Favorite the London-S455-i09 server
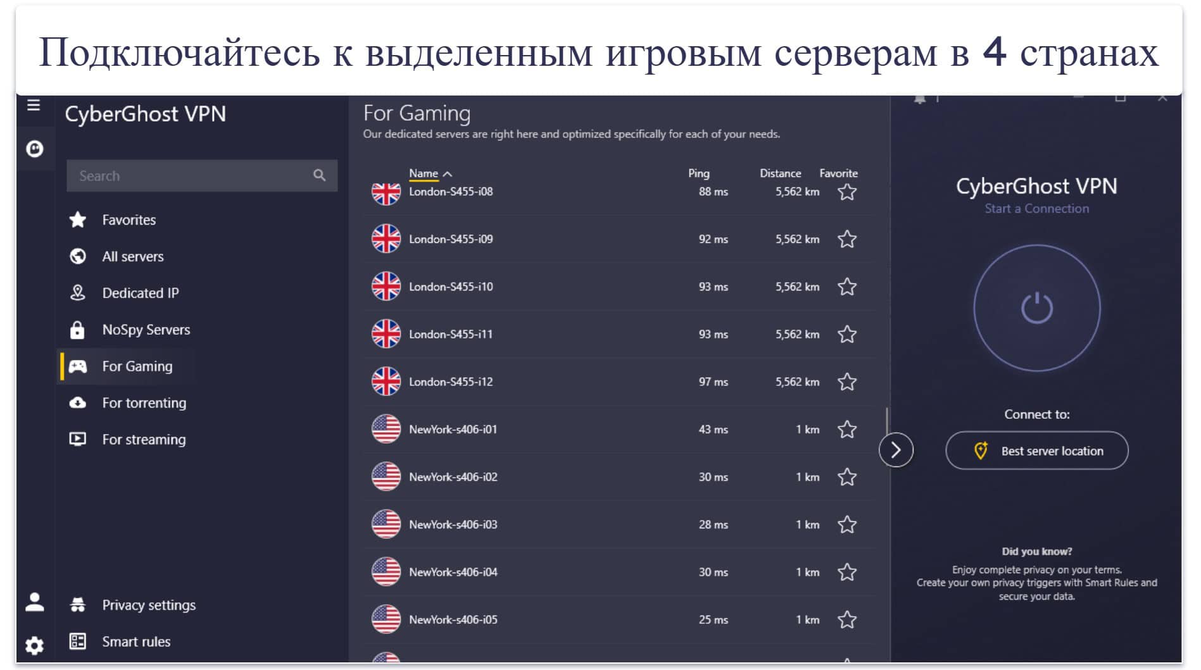The height and width of the screenshot is (670, 1201). (847, 239)
